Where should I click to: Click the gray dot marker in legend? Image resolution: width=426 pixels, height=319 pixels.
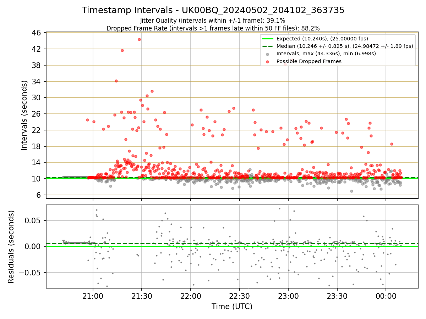click(267, 54)
